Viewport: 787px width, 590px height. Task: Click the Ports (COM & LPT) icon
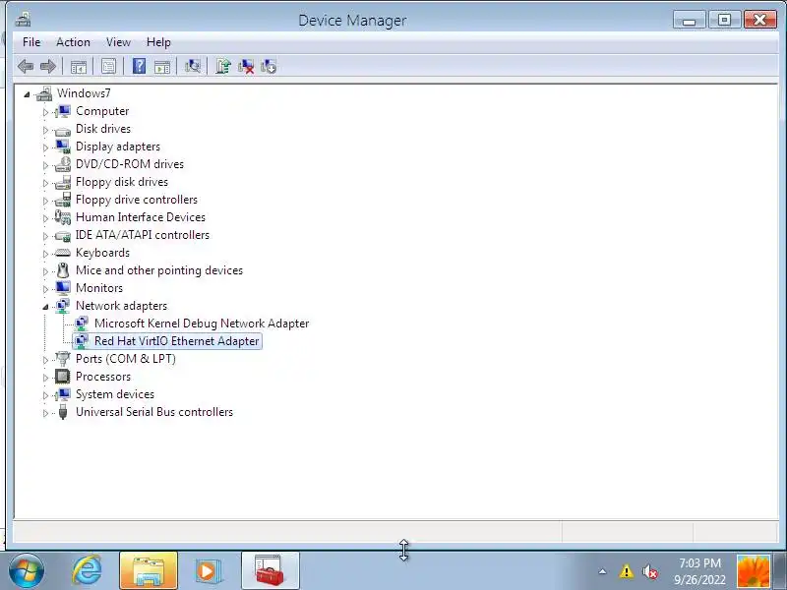pyautogui.click(x=63, y=359)
